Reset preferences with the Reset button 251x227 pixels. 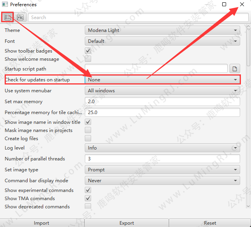[x=210, y=223]
